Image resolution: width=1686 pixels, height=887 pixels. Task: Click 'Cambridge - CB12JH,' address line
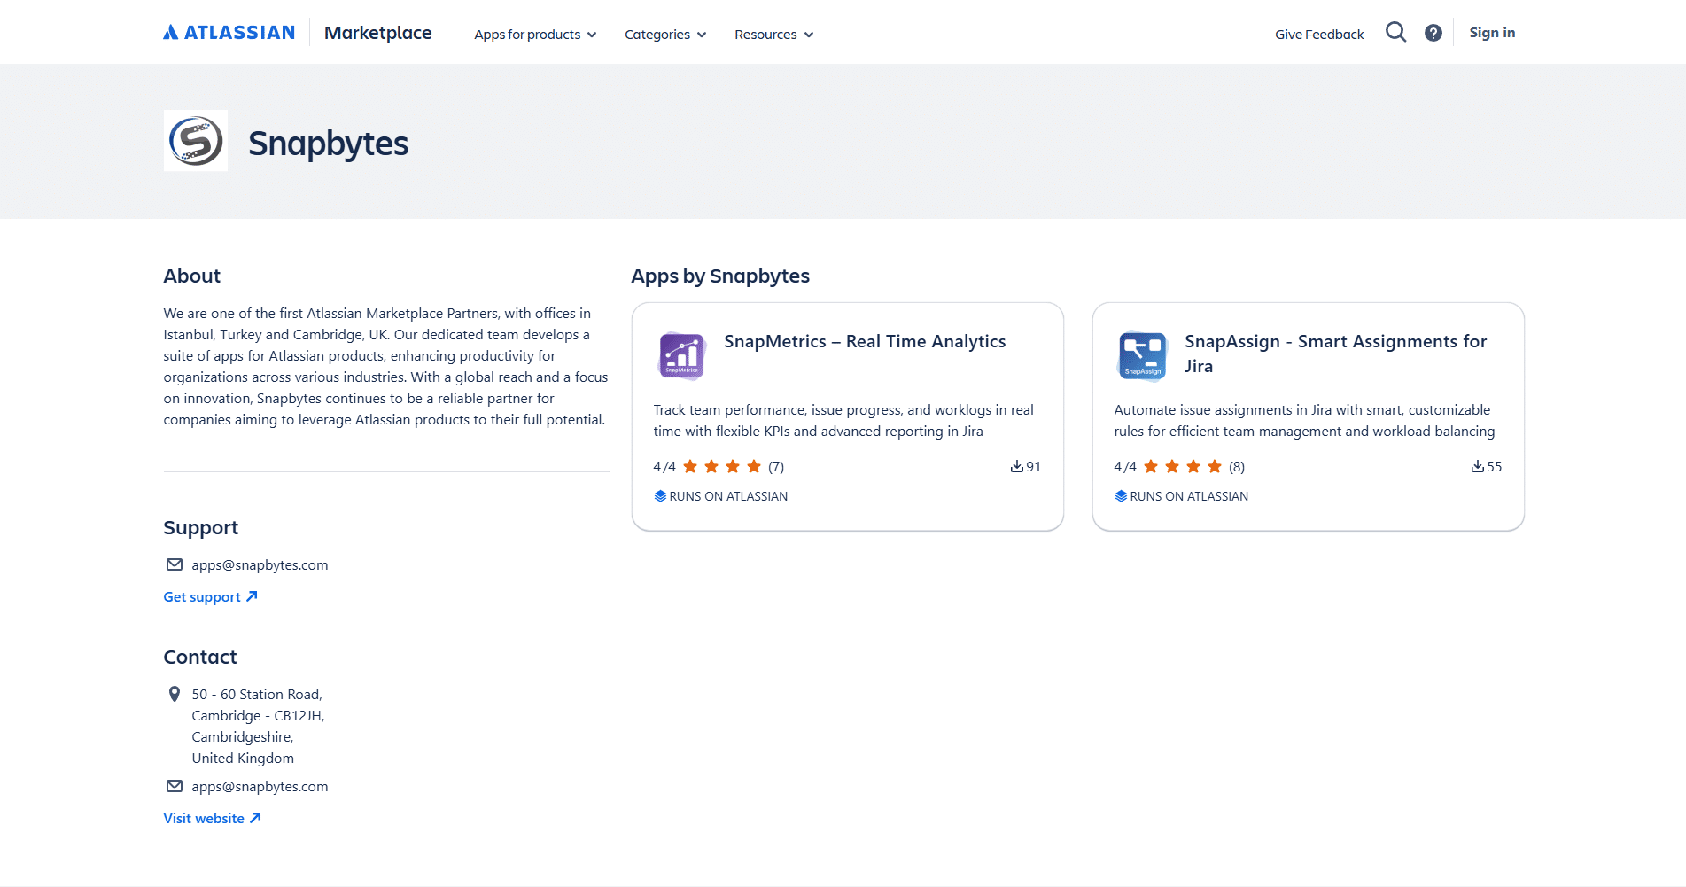click(258, 716)
